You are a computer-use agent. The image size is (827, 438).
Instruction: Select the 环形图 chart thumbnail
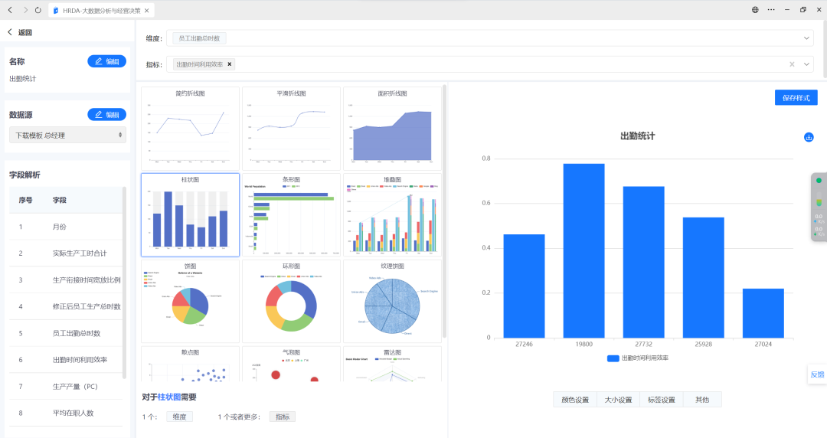coord(291,301)
